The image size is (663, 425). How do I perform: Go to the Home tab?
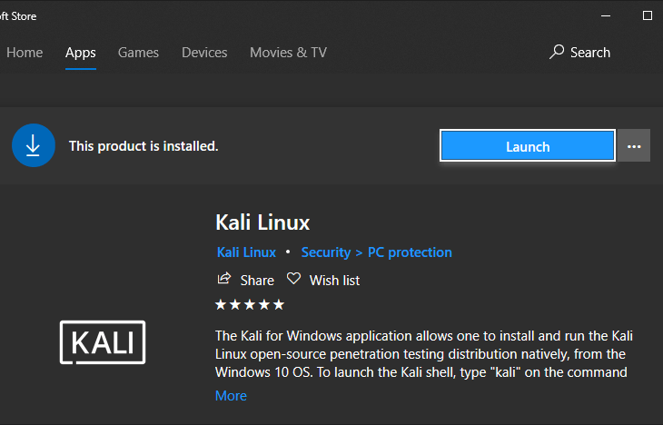[25, 53]
